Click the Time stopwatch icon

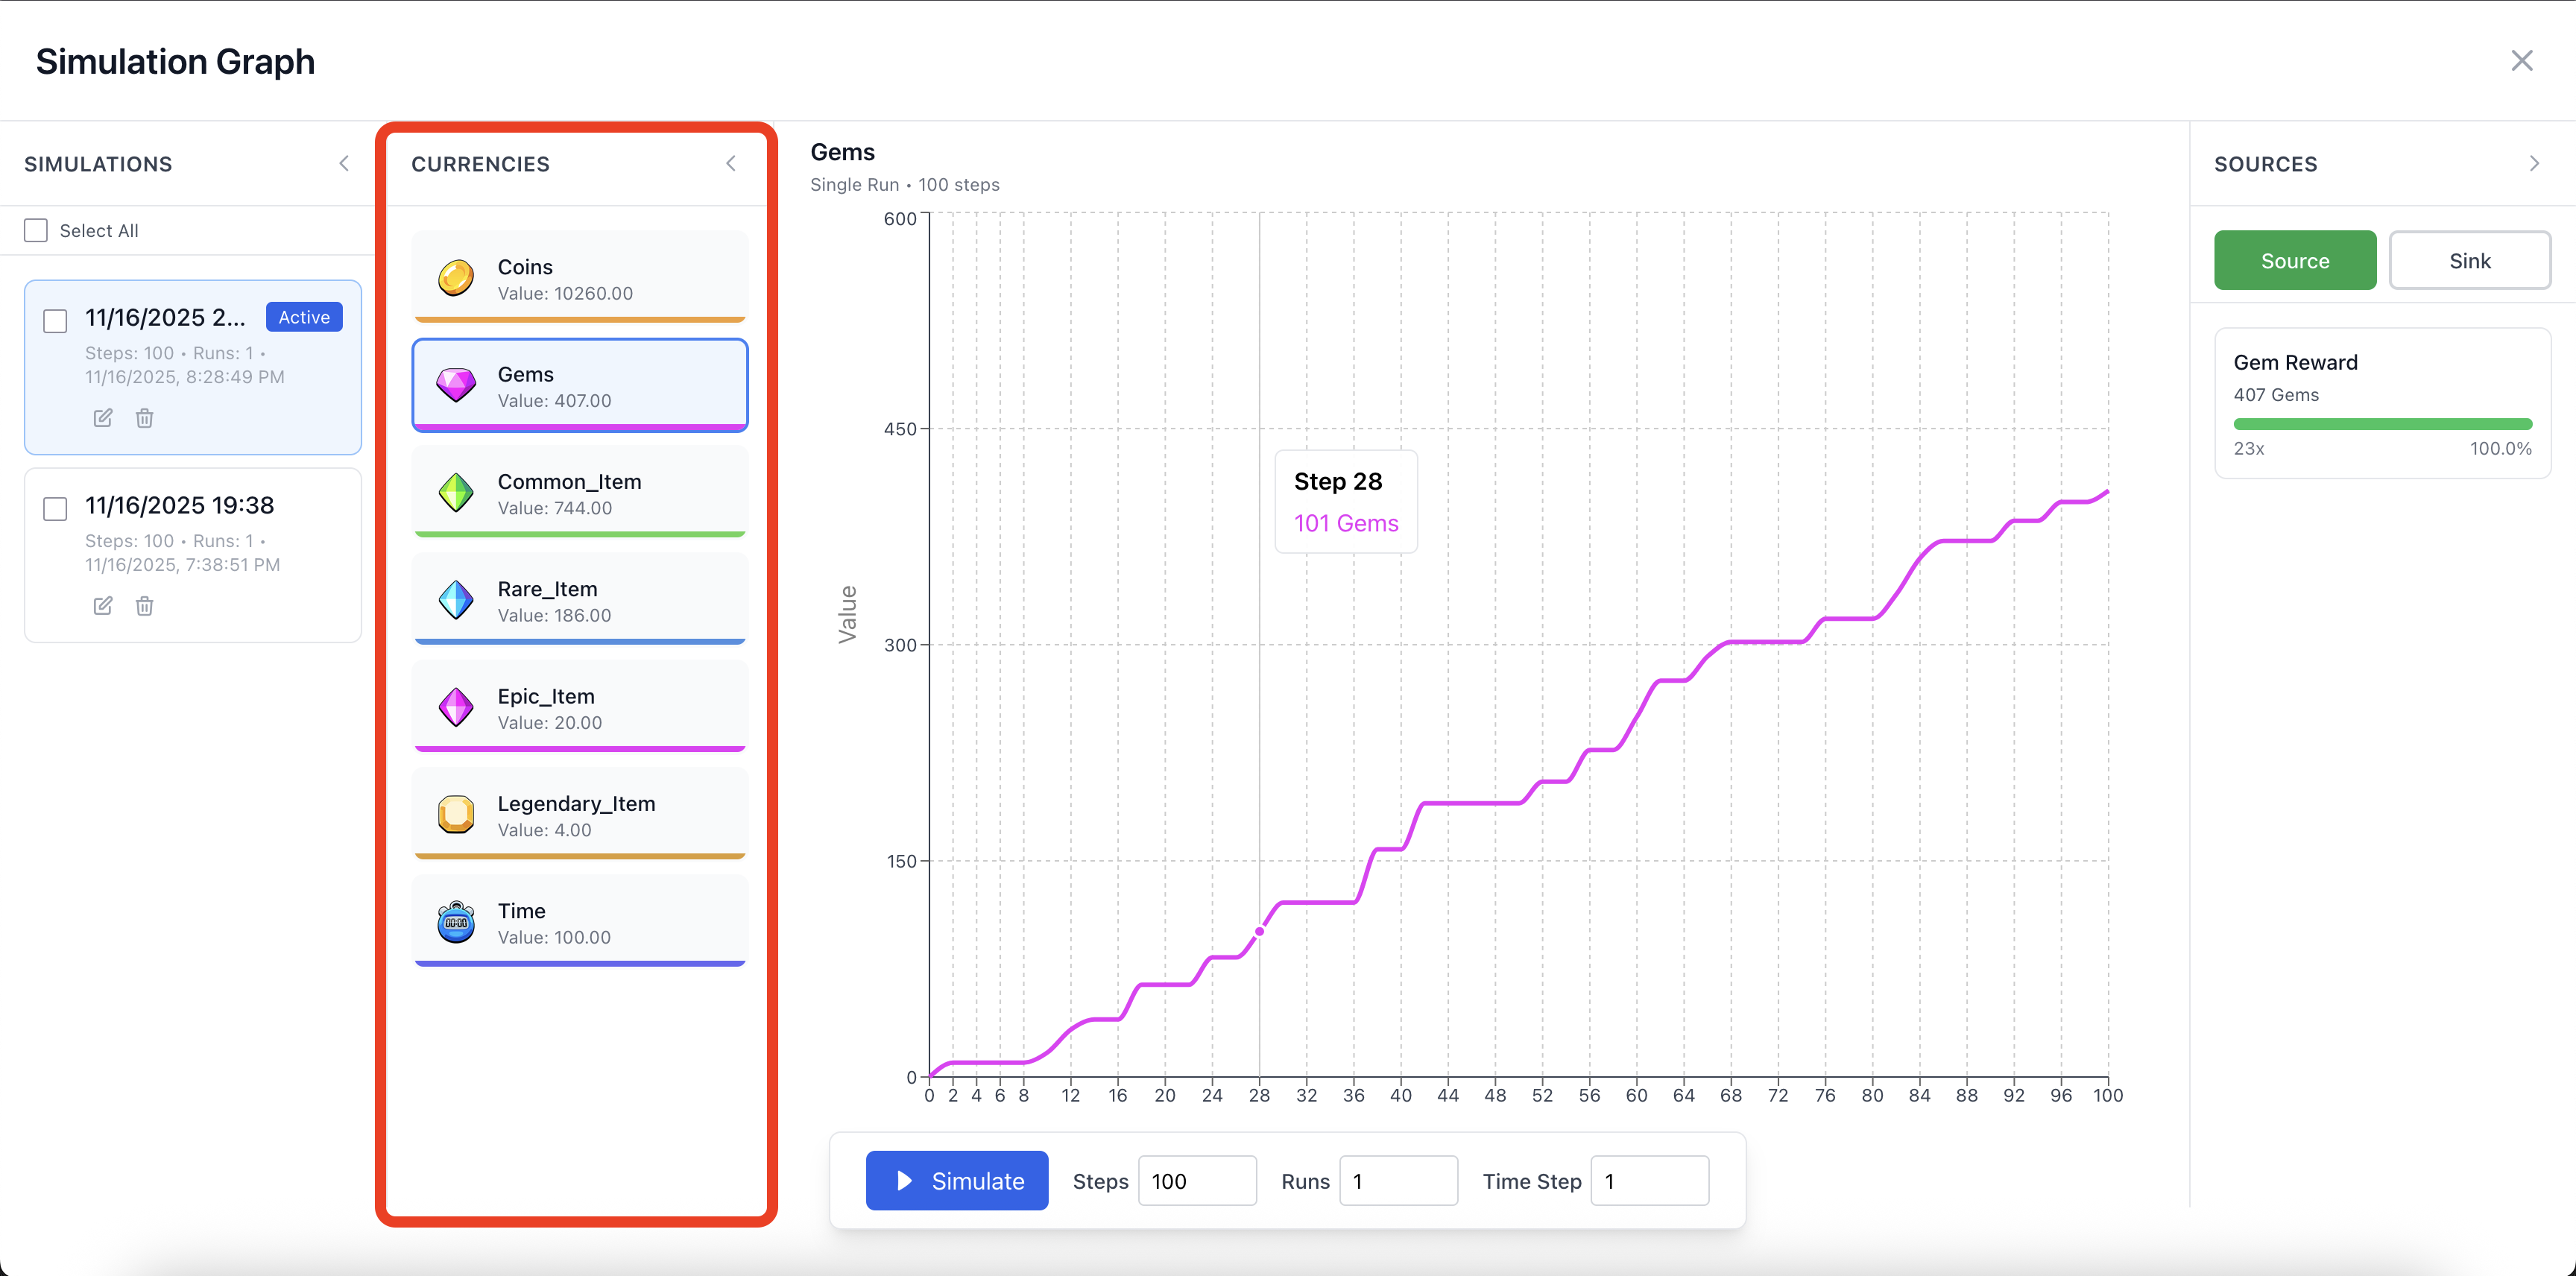[x=456, y=922]
